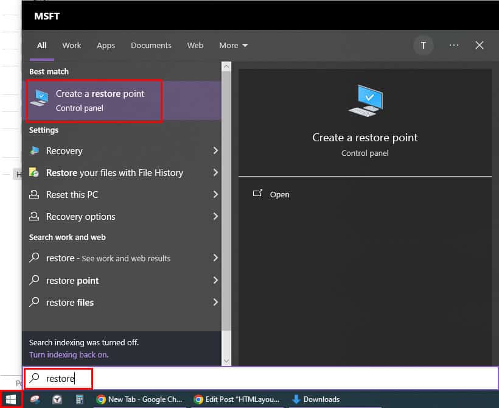Click the Create a restore point preview title
Viewport: 499px width, 408px height.
(x=365, y=138)
